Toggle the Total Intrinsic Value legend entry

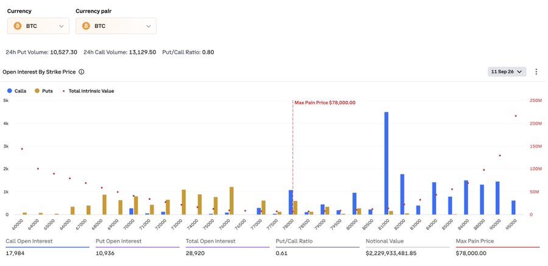[88, 91]
